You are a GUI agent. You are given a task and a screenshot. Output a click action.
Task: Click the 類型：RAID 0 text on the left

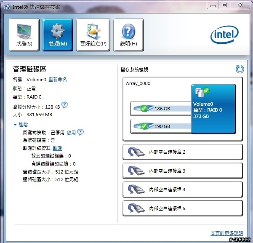point(27,97)
